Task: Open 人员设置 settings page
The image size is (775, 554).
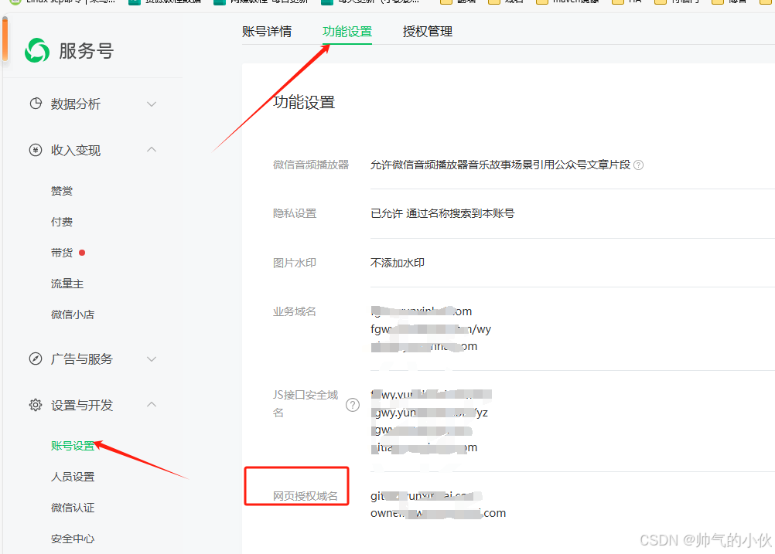Action: [73, 476]
